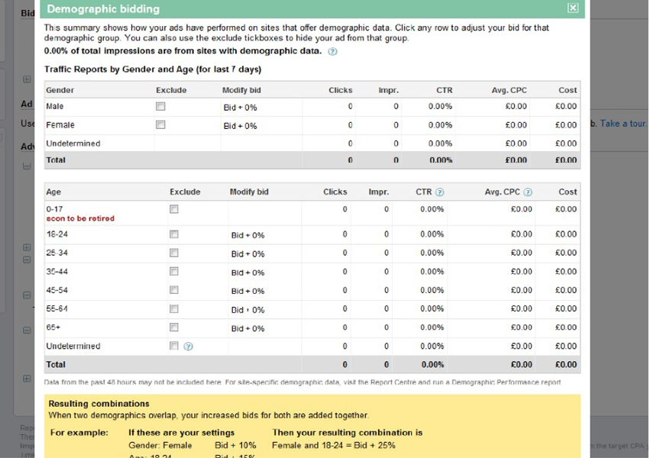This screenshot has width=650, height=458.
Task: Toggle Exclude checkbox for Undetermined age
Action: click(174, 346)
